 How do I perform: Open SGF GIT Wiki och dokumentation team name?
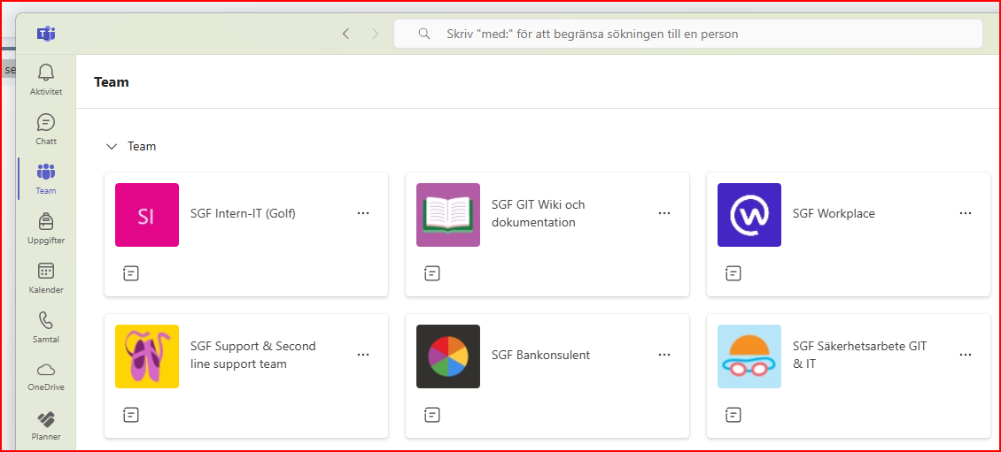click(x=539, y=213)
